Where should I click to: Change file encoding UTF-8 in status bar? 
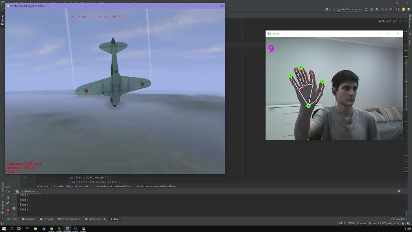point(351,223)
